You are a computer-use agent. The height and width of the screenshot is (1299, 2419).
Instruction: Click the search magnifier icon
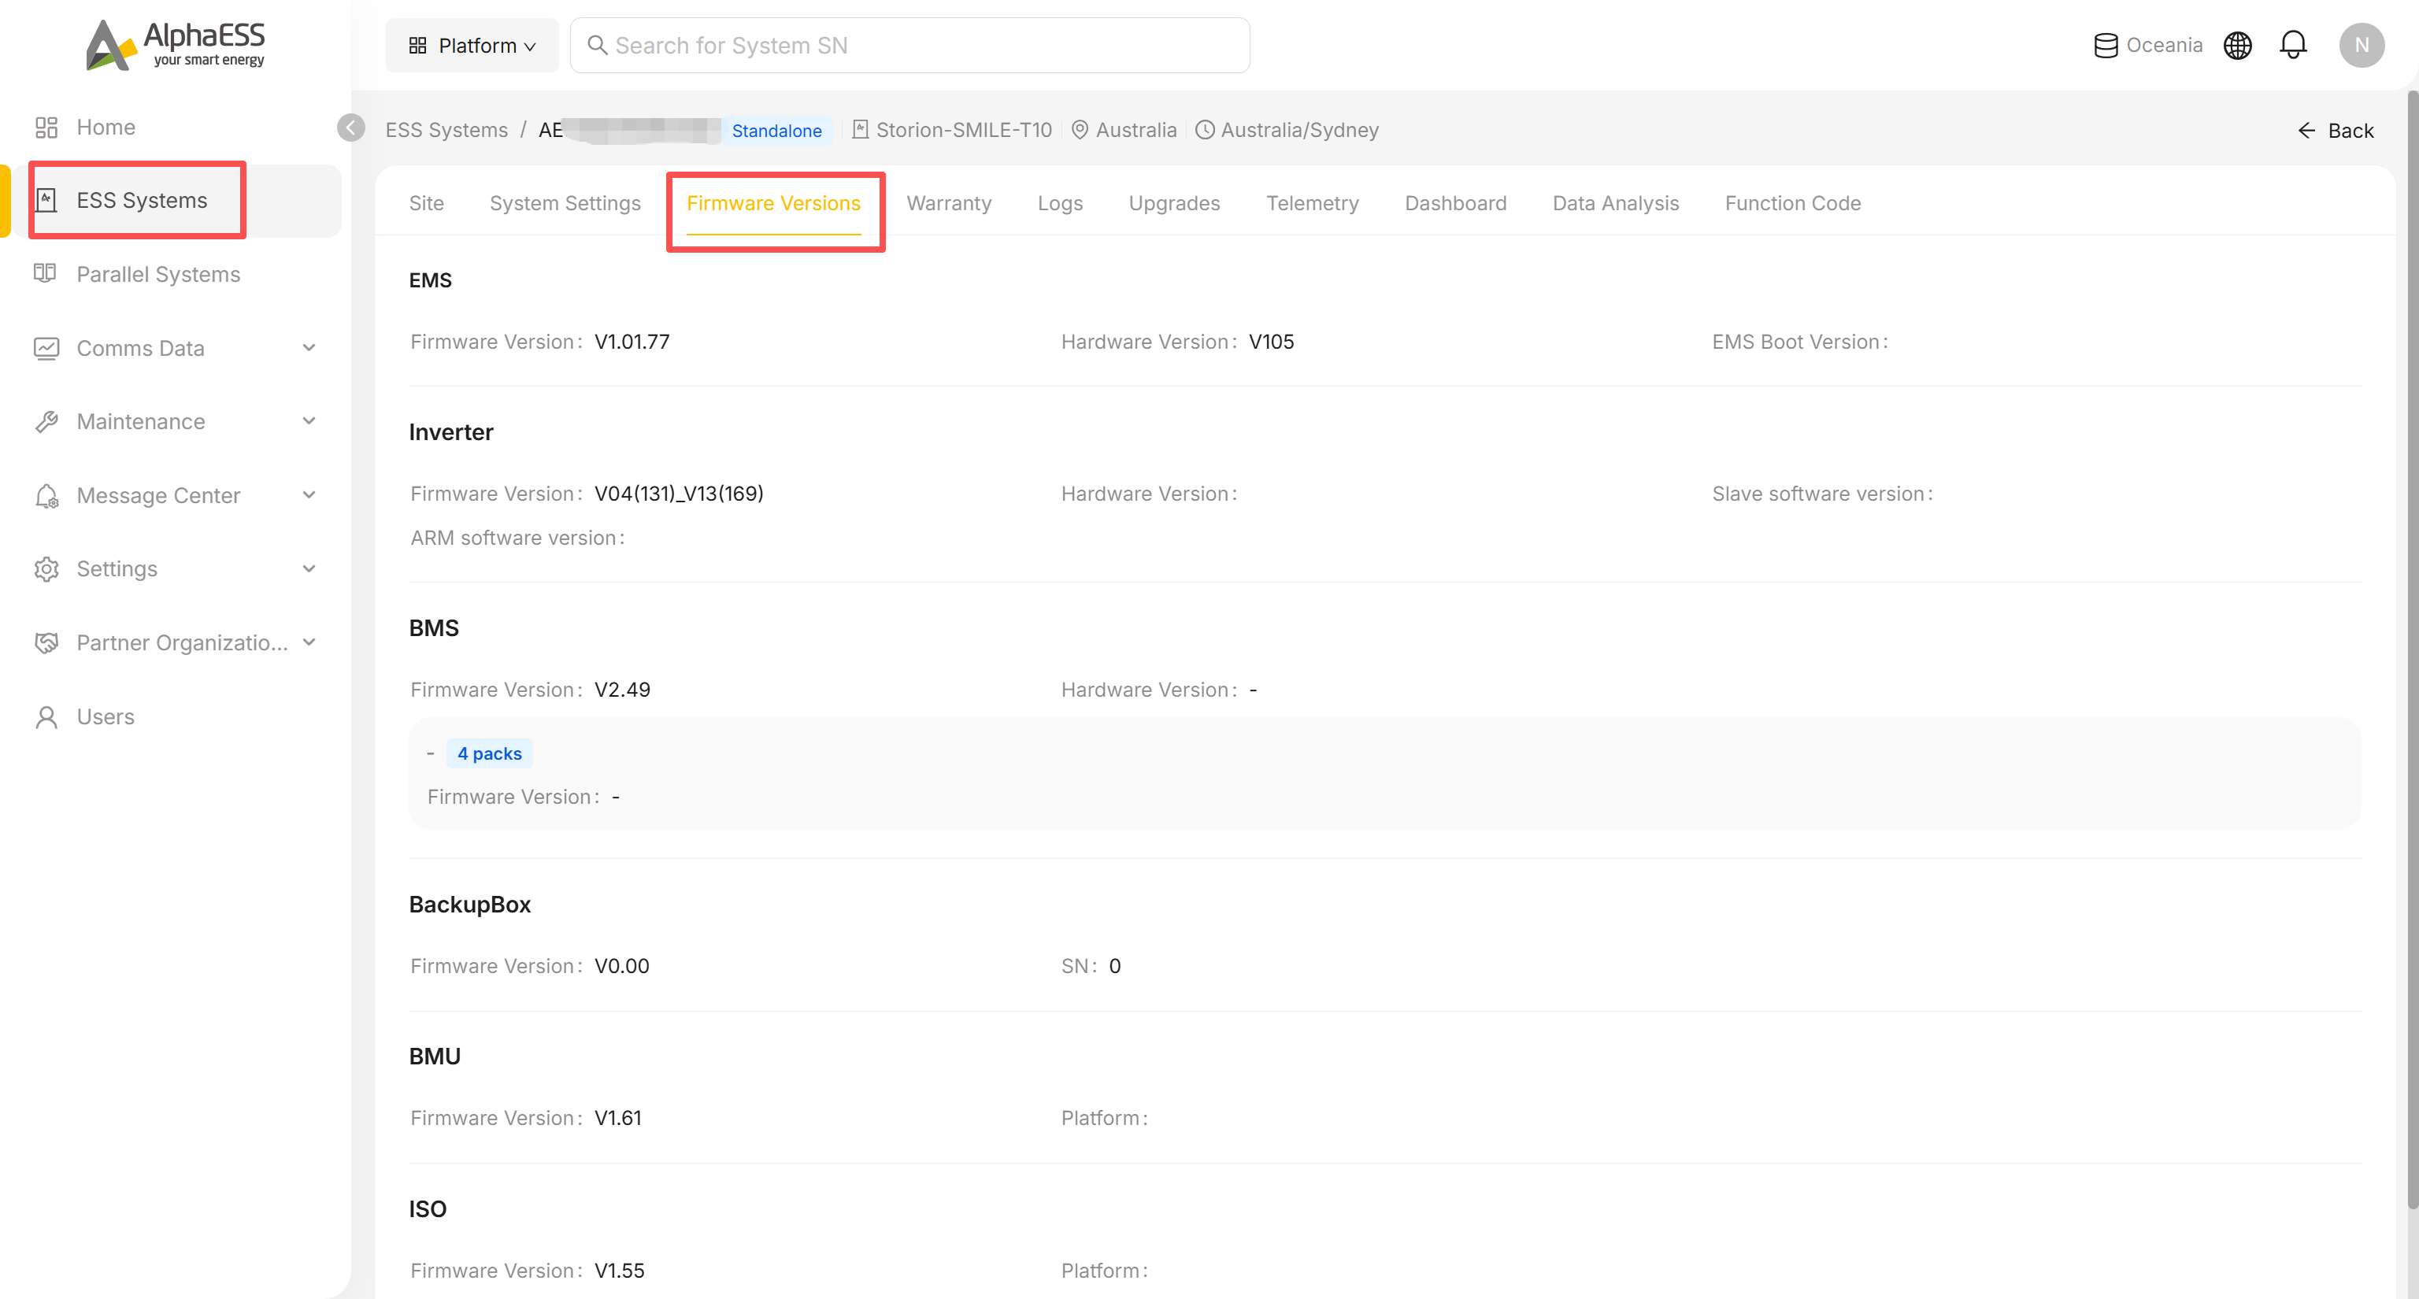[597, 45]
